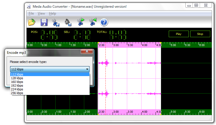Maximize the Meda Audio Converter window
Image resolution: width=216 pixels, height=125 pixels.
point(196,5)
